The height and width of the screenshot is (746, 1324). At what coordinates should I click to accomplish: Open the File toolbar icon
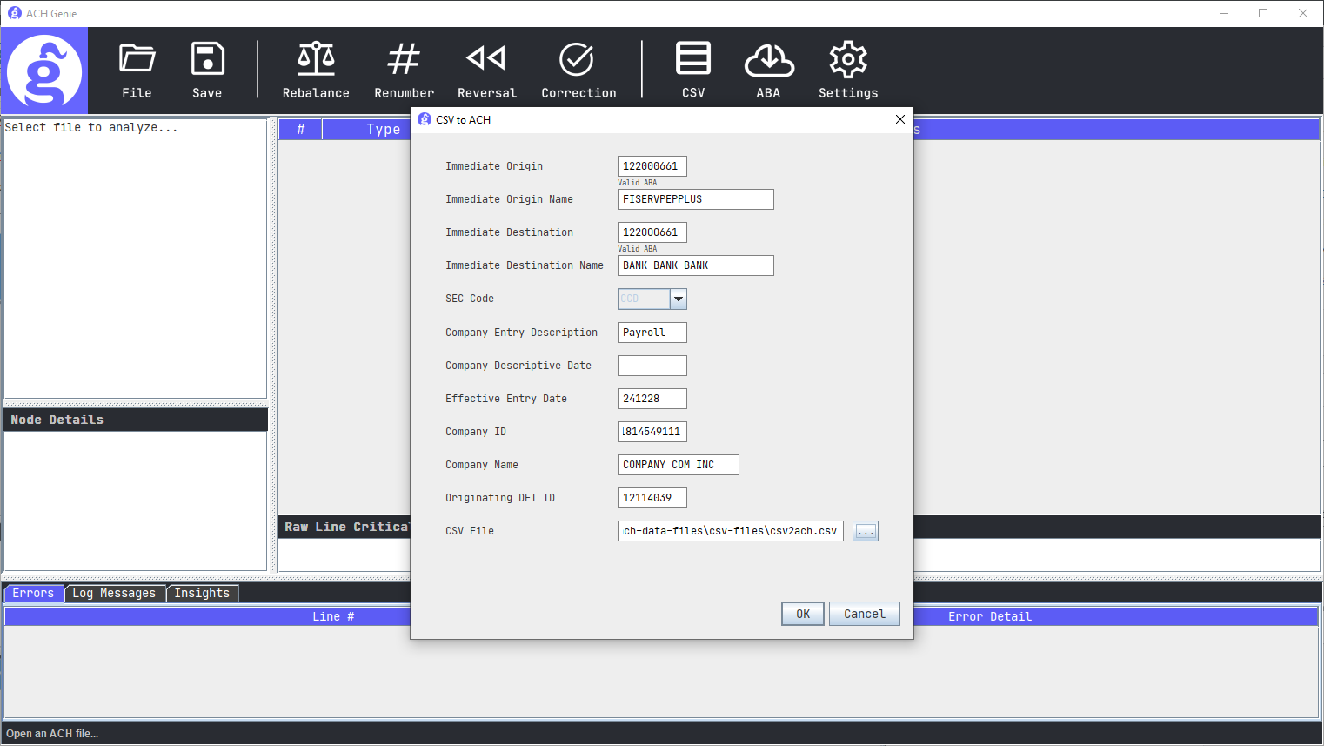tap(137, 59)
